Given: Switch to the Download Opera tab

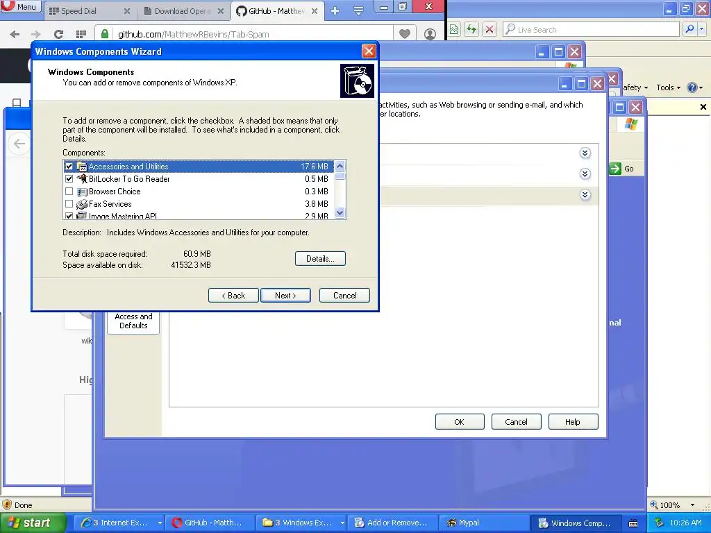Looking at the screenshot, I should (183, 11).
